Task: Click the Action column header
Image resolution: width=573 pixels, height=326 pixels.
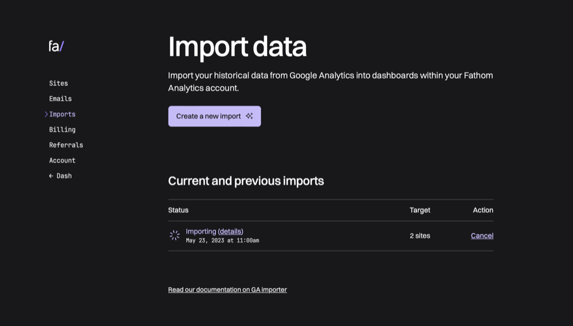Action: point(483,210)
